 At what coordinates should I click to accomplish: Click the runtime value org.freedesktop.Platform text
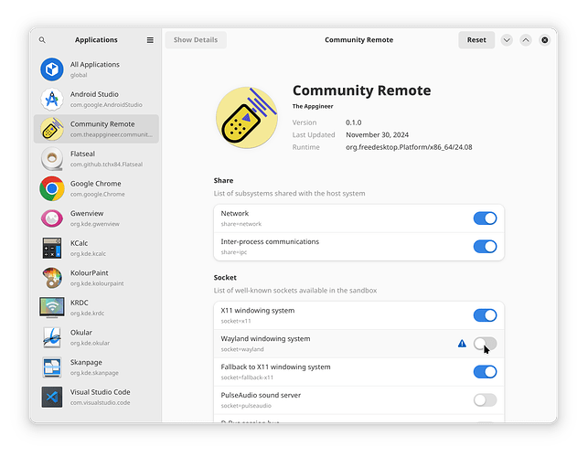[409, 147]
